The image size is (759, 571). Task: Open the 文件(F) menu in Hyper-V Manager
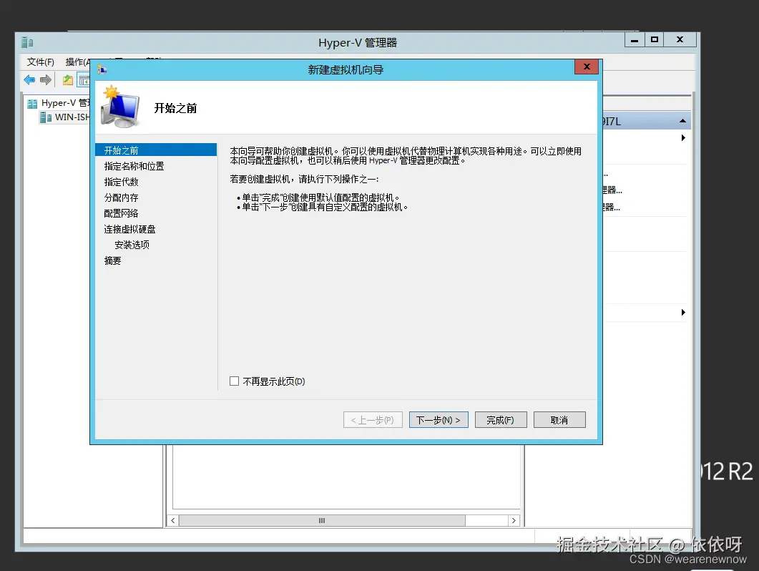[x=40, y=62]
